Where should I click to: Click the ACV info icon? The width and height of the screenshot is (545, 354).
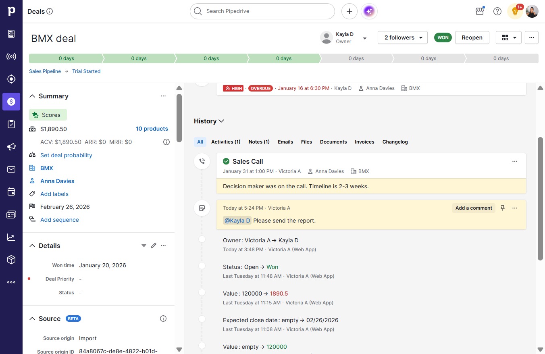166,142
